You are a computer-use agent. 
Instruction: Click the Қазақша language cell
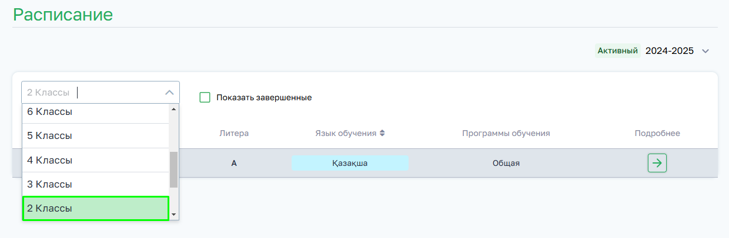coord(350,163)
